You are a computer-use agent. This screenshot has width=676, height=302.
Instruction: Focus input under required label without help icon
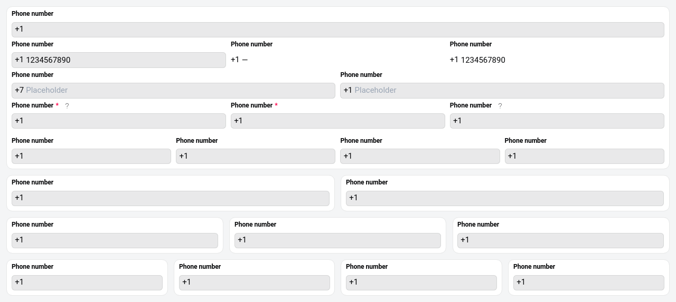[x=338, y=121]
